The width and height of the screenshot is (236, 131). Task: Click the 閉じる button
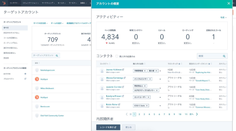click(128, 127)
